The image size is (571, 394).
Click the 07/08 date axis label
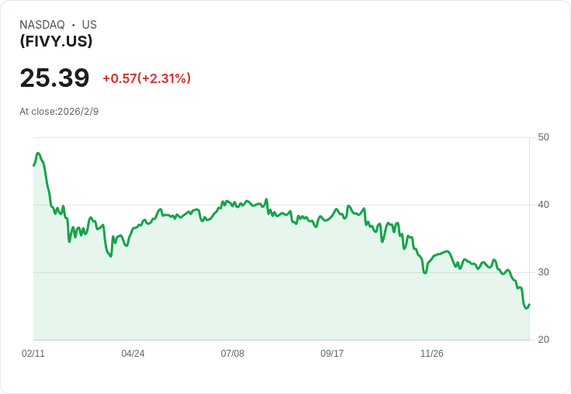(232, 353)
